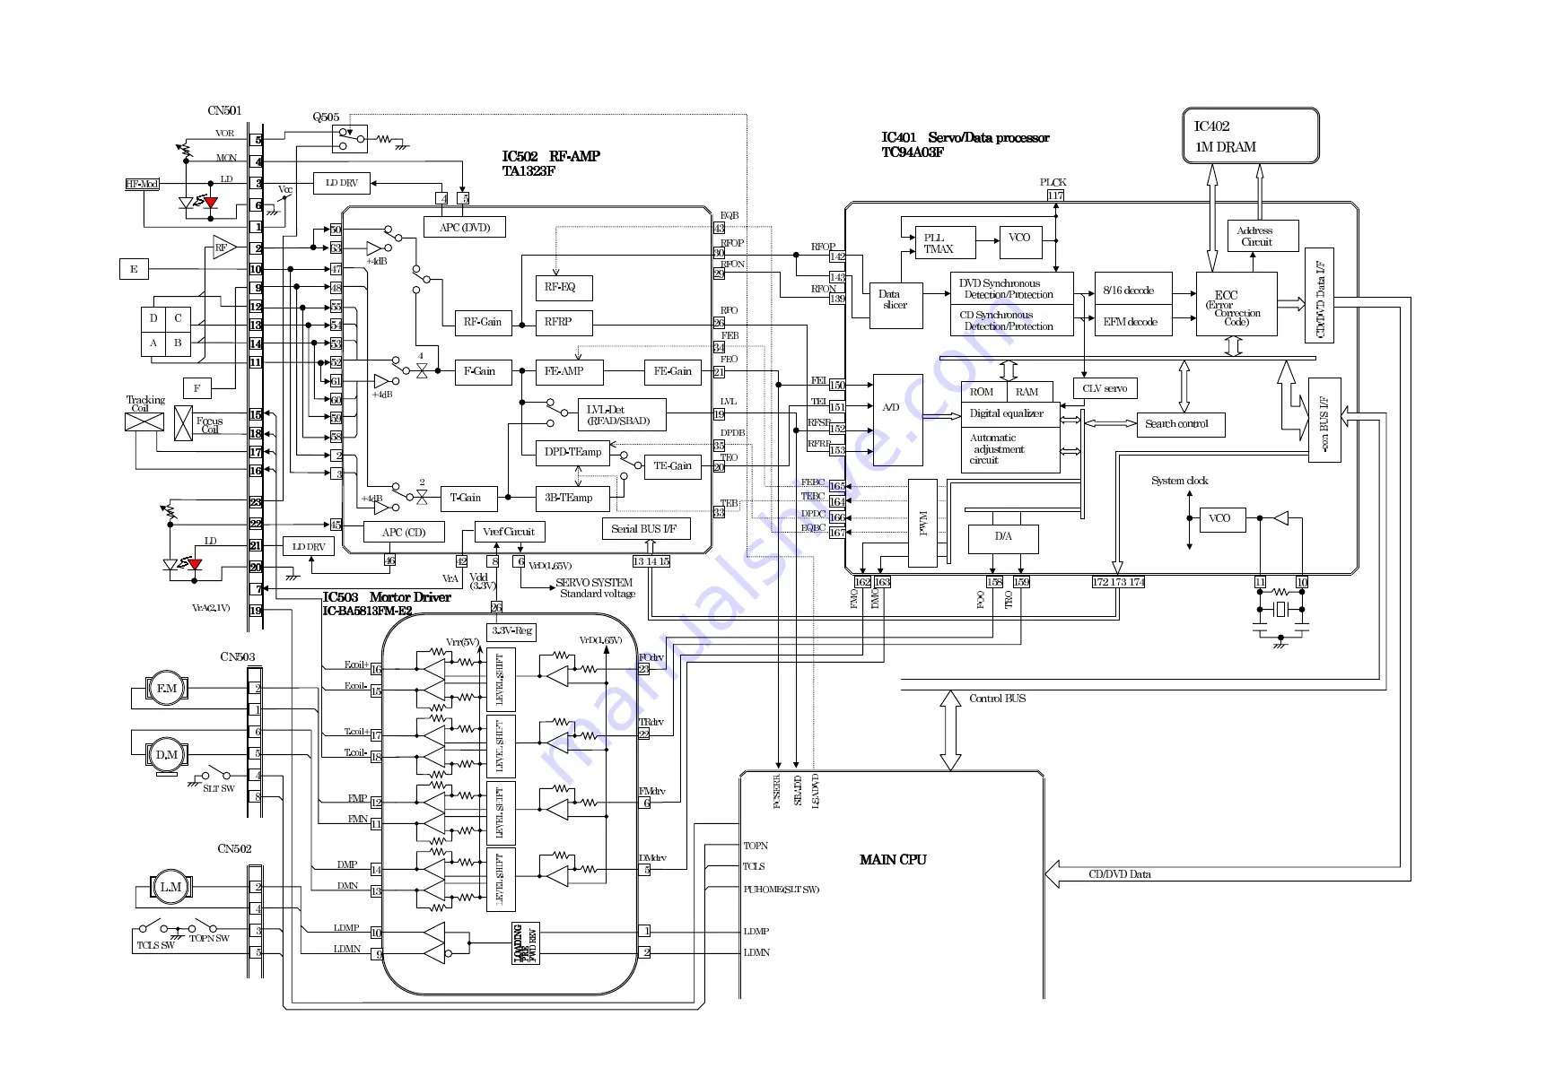Select the CLV servo block

click(1105, 388)
